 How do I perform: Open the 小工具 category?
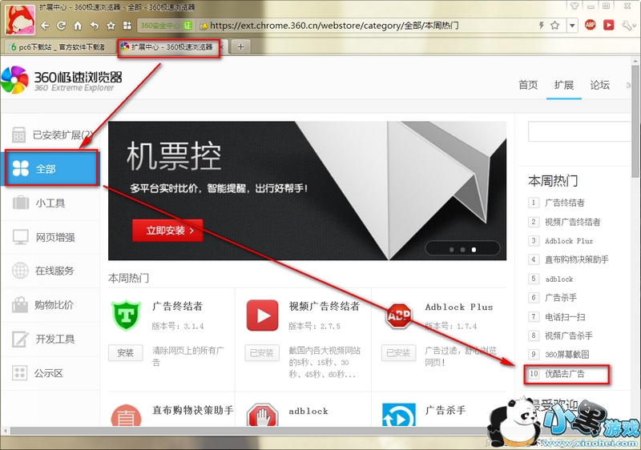click(50, 203)
